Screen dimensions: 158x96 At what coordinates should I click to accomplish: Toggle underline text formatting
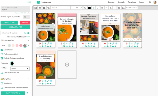click(x=102, y=8)
